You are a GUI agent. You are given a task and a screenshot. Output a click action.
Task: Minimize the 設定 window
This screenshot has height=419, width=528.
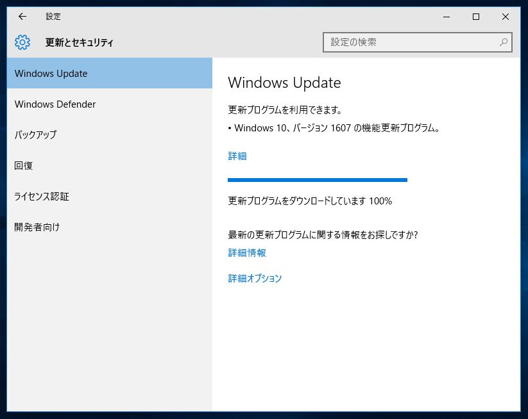point(447,17)
